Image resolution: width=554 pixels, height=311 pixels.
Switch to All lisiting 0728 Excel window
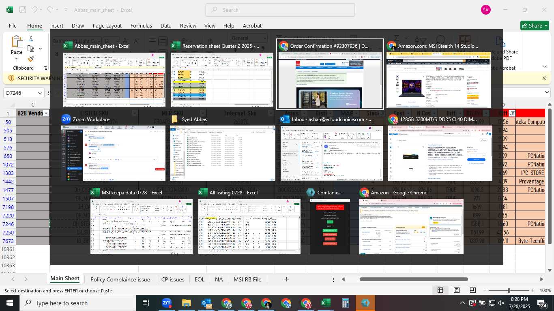[249, 221]
